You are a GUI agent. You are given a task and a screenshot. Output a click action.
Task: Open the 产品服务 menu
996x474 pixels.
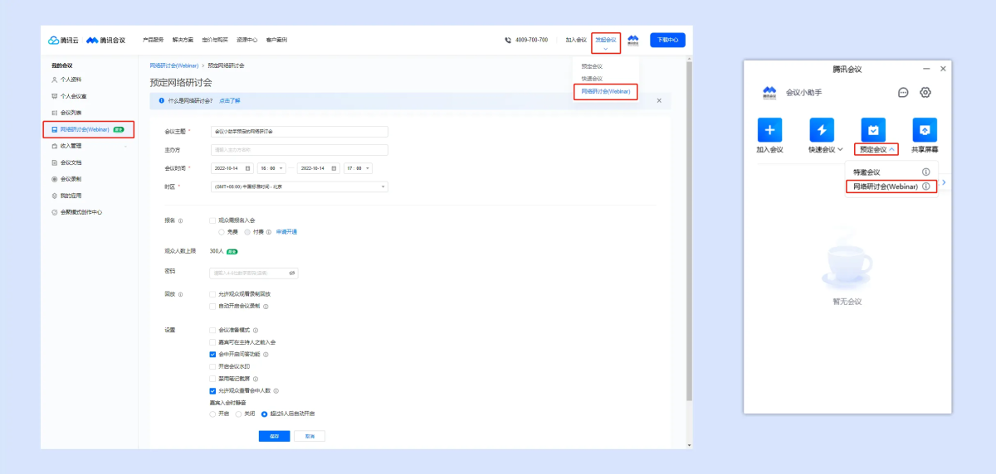click(153, 40)
